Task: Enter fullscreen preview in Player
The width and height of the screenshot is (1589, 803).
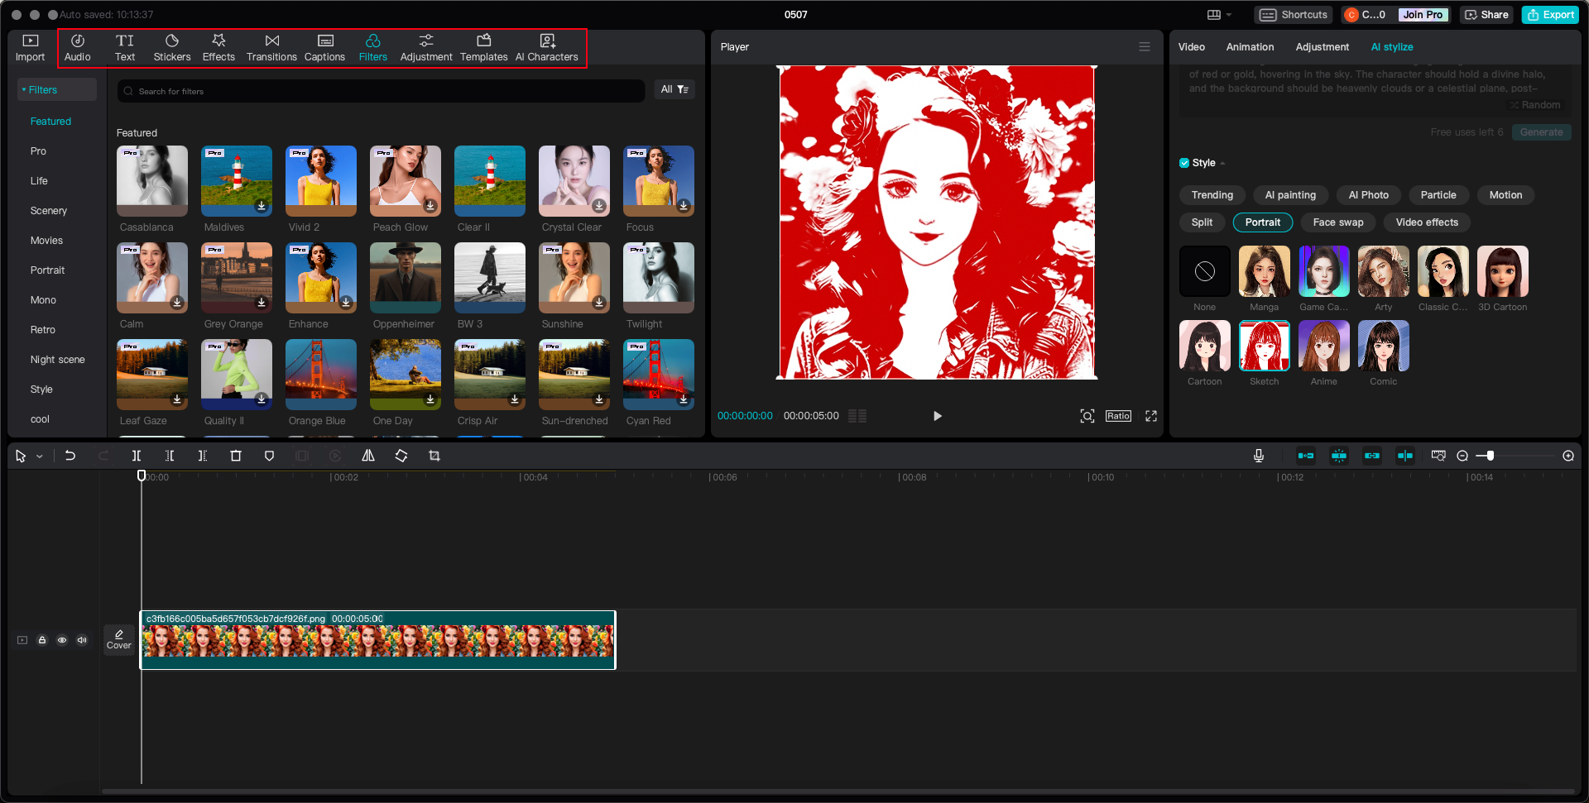Action: (x=1150, y=416)
